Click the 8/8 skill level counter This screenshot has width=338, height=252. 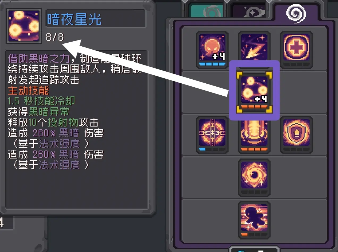[x=55, y=37]
